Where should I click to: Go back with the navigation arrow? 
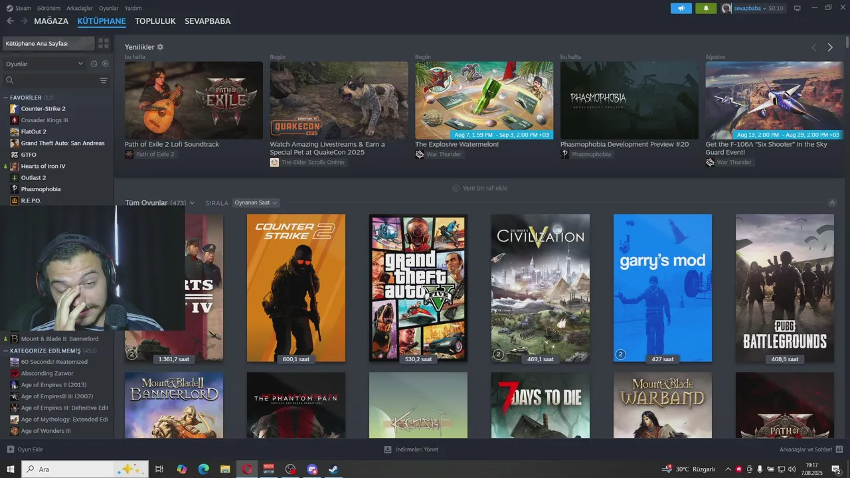[10, 21]
